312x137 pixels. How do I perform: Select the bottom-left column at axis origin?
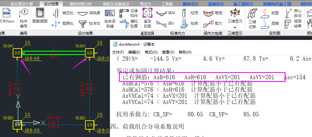point(17,125)
